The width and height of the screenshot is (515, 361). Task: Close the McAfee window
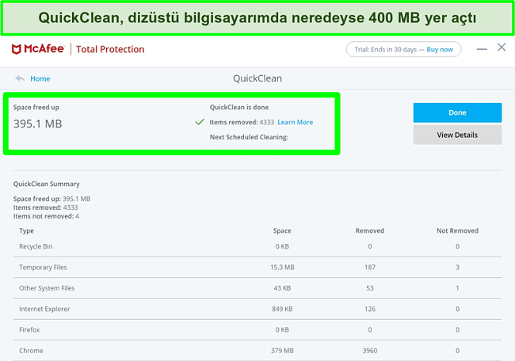click(502, 47)
